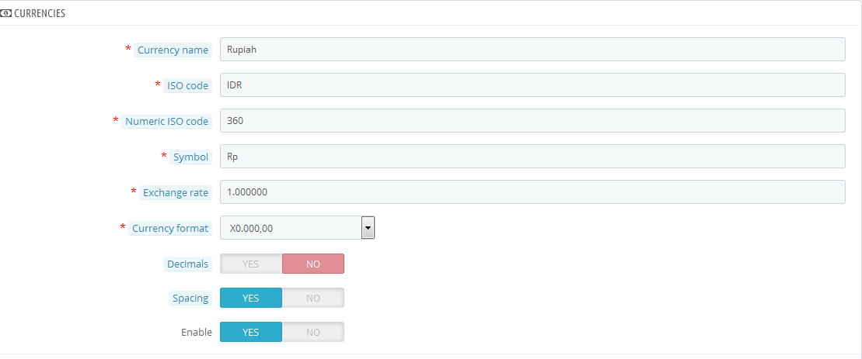Click the Exchange rate input field

click(532, 192)
